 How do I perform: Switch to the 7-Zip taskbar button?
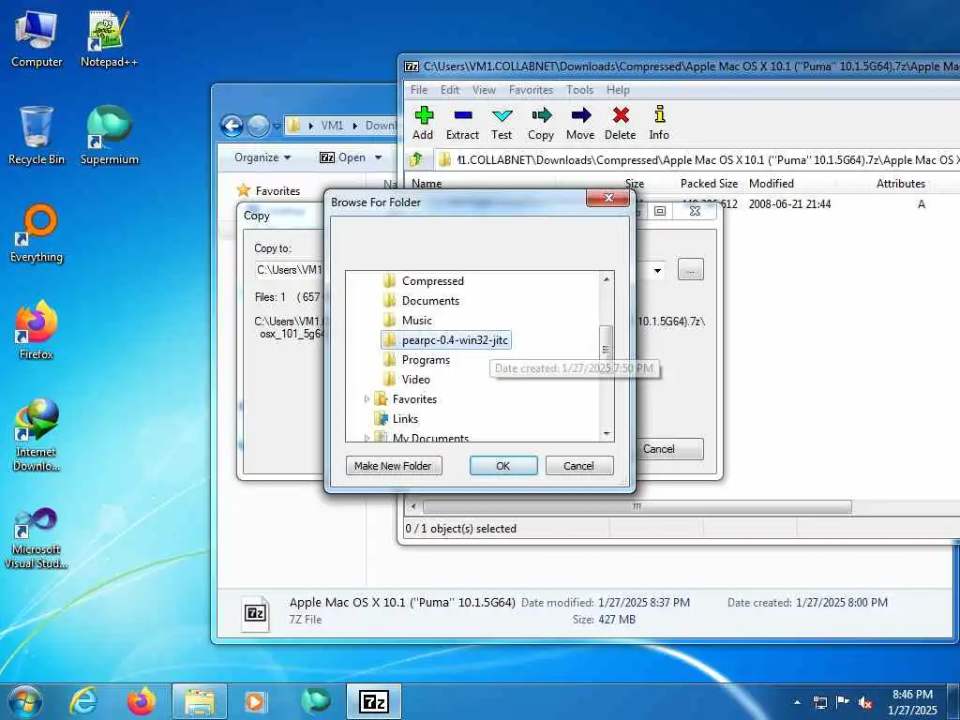374,701
